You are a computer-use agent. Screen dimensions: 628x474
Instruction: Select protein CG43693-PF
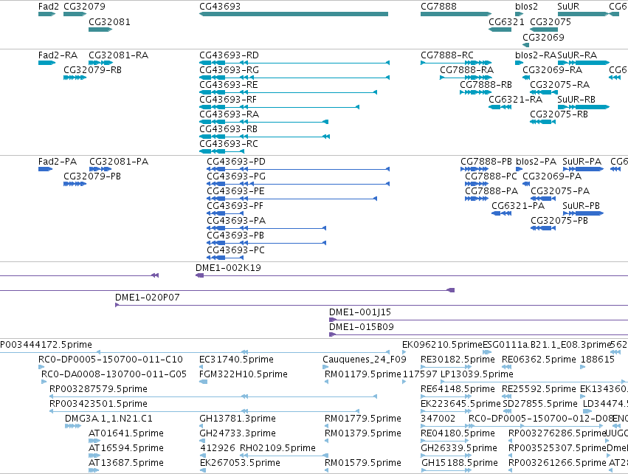[x=225, y=213]
